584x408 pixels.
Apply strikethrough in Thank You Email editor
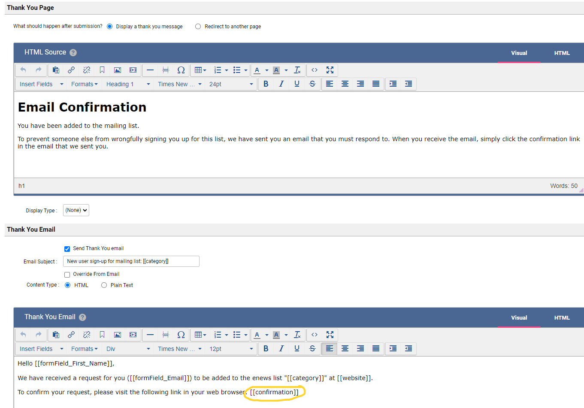312,349
